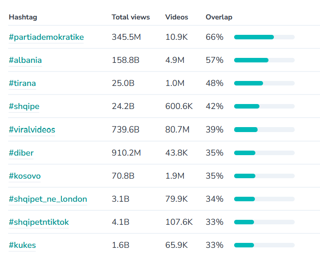Click the Videos column header

(177, 17)
